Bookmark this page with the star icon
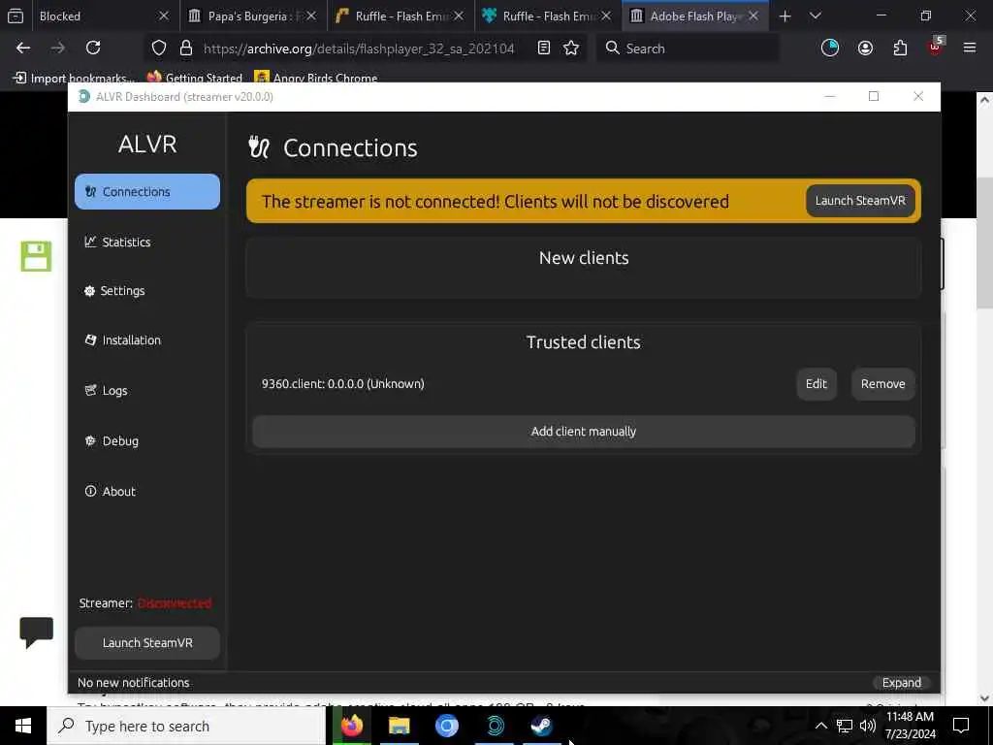Screen dimensions: 993x745 click(571, 49)
